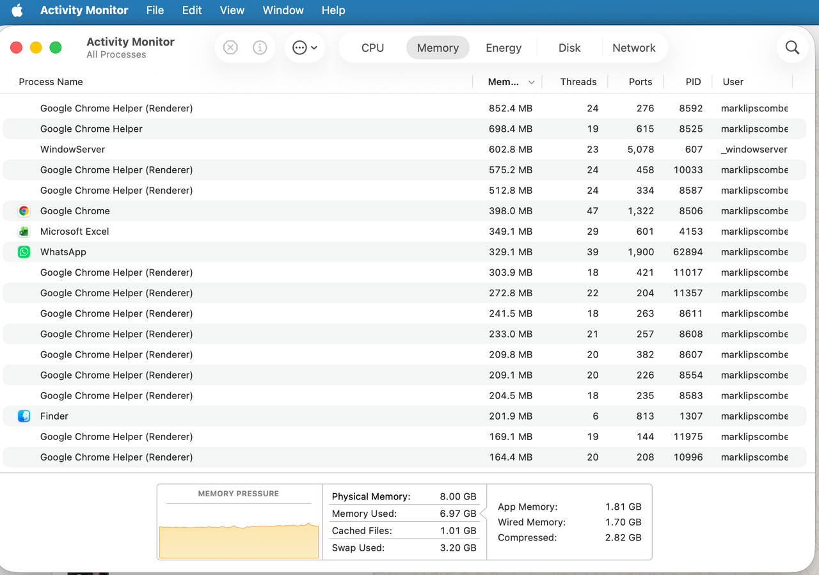Screen dimensions: 819x575
Task: Select Chrome Helper (Renderer) with PID 8592
Action: point(404,109)
